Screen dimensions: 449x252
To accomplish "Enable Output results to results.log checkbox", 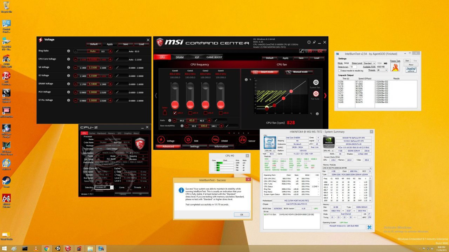I will coord(339,70).
